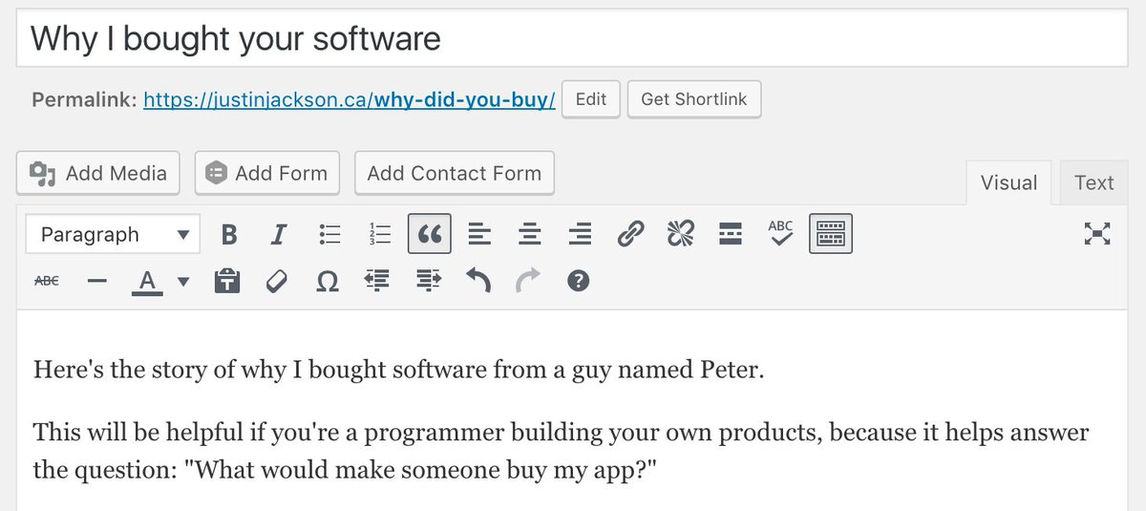Apply the current text color swatch
The width and height of the screenshot is (1146, 511).
pyautogui.click(x=147, y=281)
